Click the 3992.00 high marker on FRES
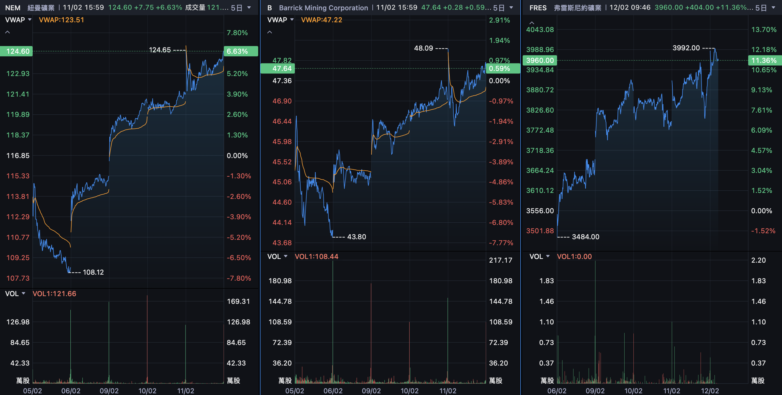Screen dimensions: 782x395 click(686, 48)
